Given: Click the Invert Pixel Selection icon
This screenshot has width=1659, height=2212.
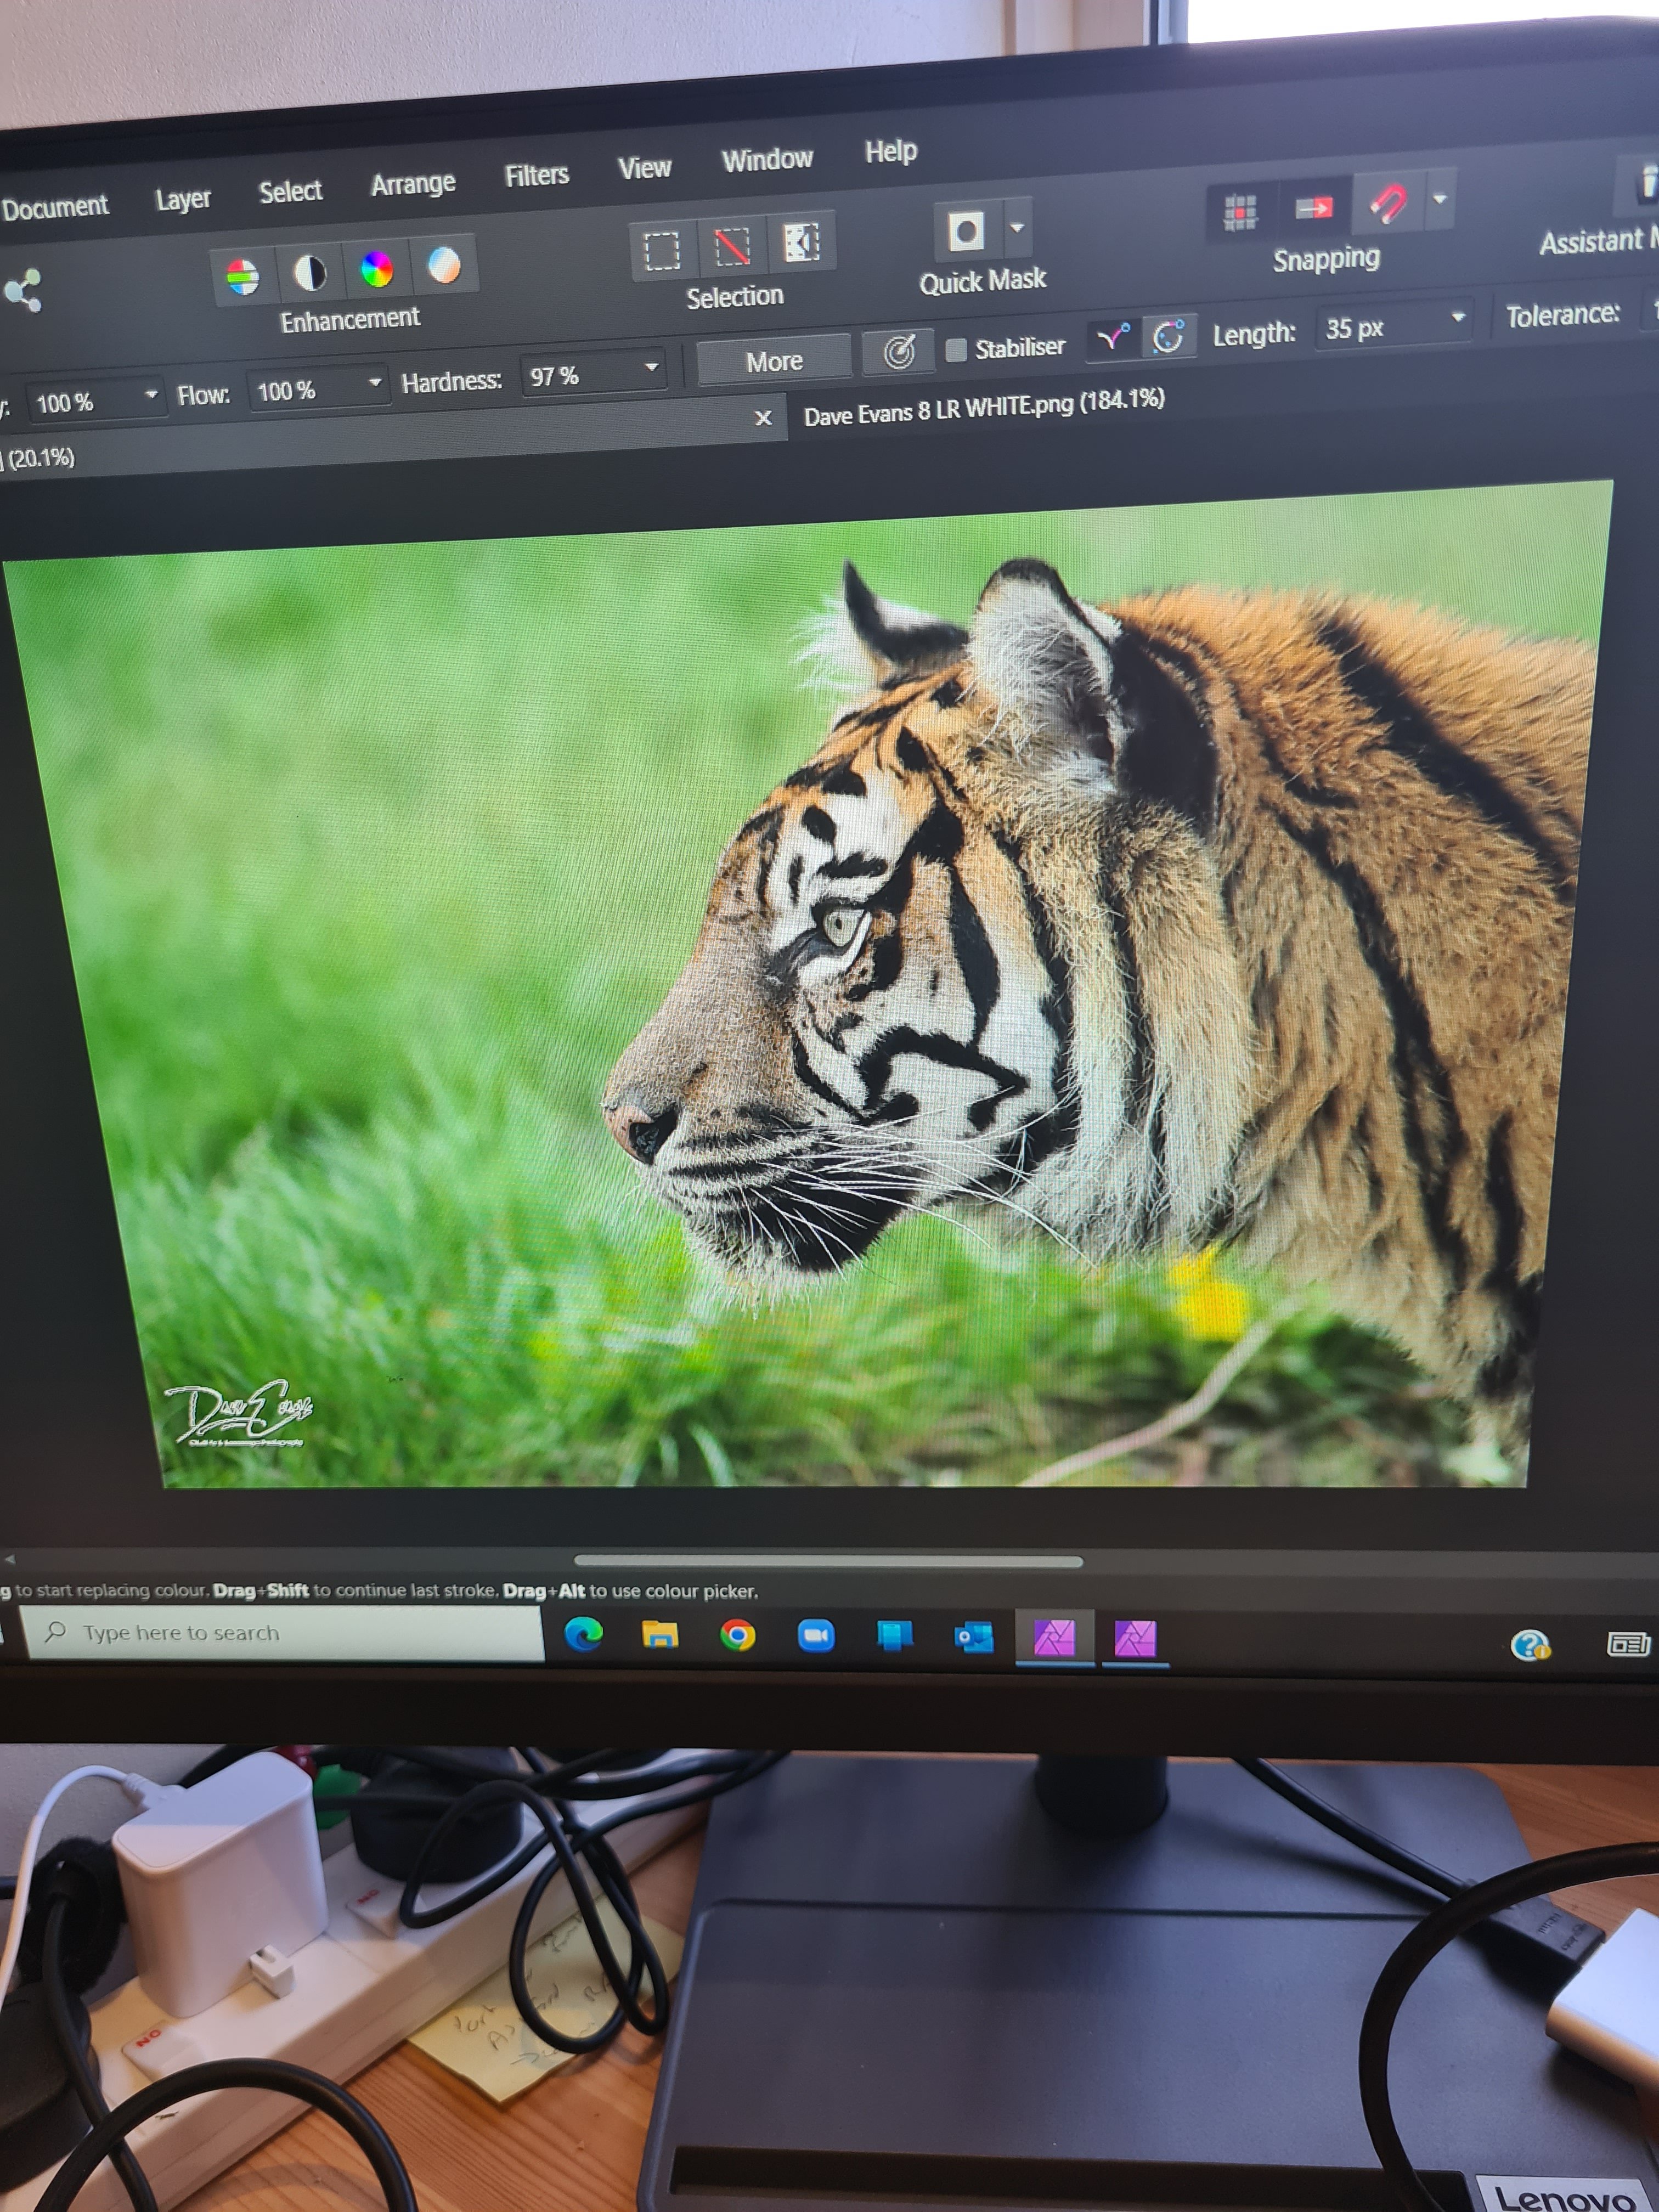Looking at the screenshot, I should [801, 242].
